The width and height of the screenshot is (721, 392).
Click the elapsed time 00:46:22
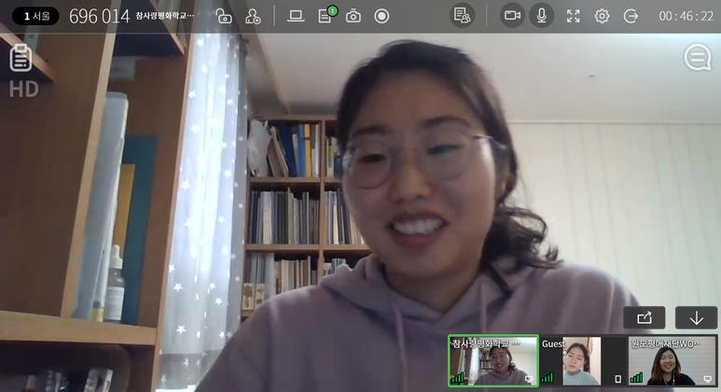686,17
